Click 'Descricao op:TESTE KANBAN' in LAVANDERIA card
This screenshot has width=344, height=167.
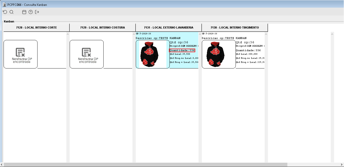point(158,38)
